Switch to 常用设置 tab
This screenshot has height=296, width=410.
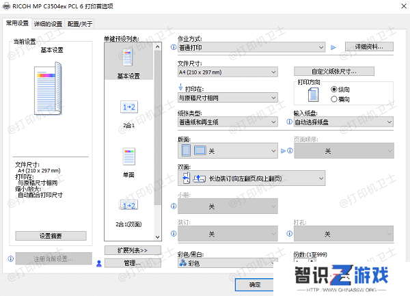click(x=17, y=23)
